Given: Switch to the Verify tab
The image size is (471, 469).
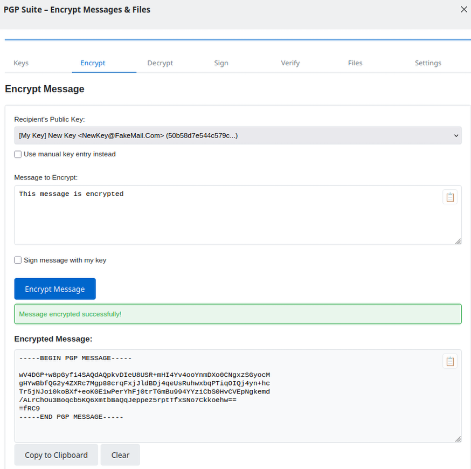Looking at the screenshot, I should tap(290, 63).
